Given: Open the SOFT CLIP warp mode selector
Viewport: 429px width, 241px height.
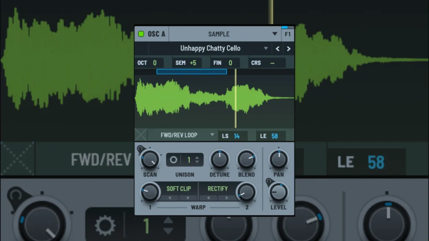Looking at the screenshot, I should coord(178,189).
